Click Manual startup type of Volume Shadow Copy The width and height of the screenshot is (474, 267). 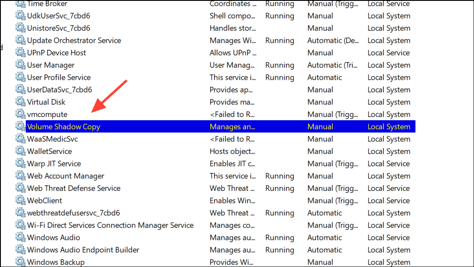(x=320, y=127)
